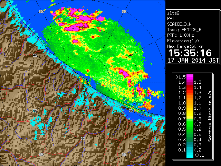Click the "Max Range:60 km" line
This screenshot has width=221, height=166.
185,46
